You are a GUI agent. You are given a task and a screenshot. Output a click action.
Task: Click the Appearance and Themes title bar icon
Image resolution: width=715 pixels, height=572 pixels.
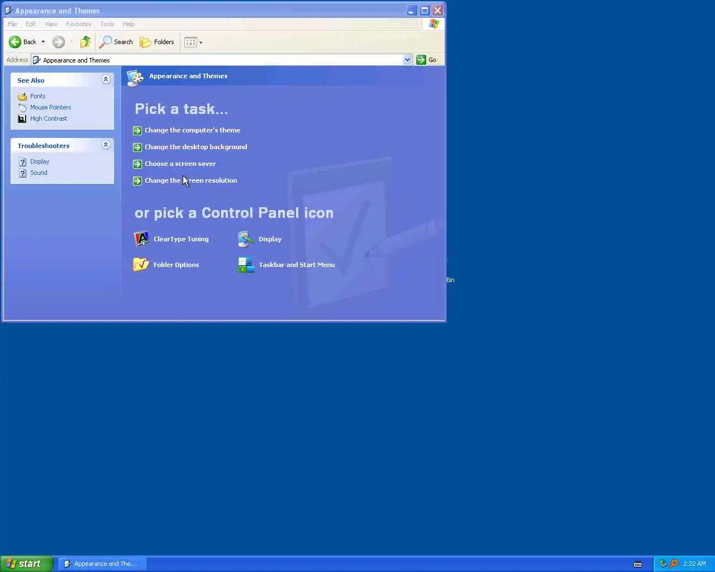click(x=8, y=10)
